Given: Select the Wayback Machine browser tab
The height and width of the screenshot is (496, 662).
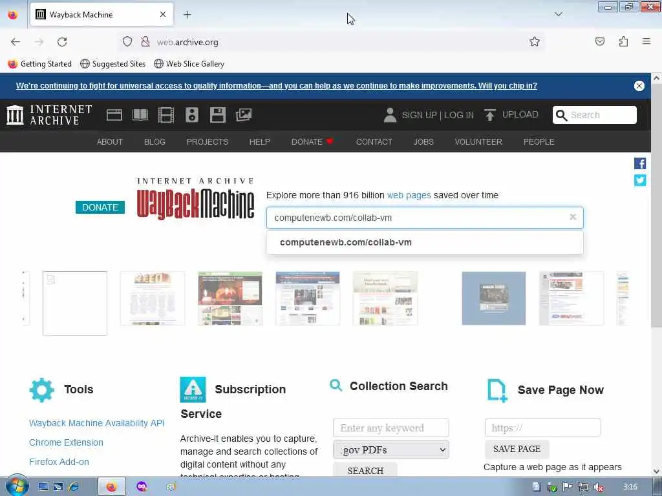Looking at the screenshot, I should pyautogui.click(x=101, y=15).
